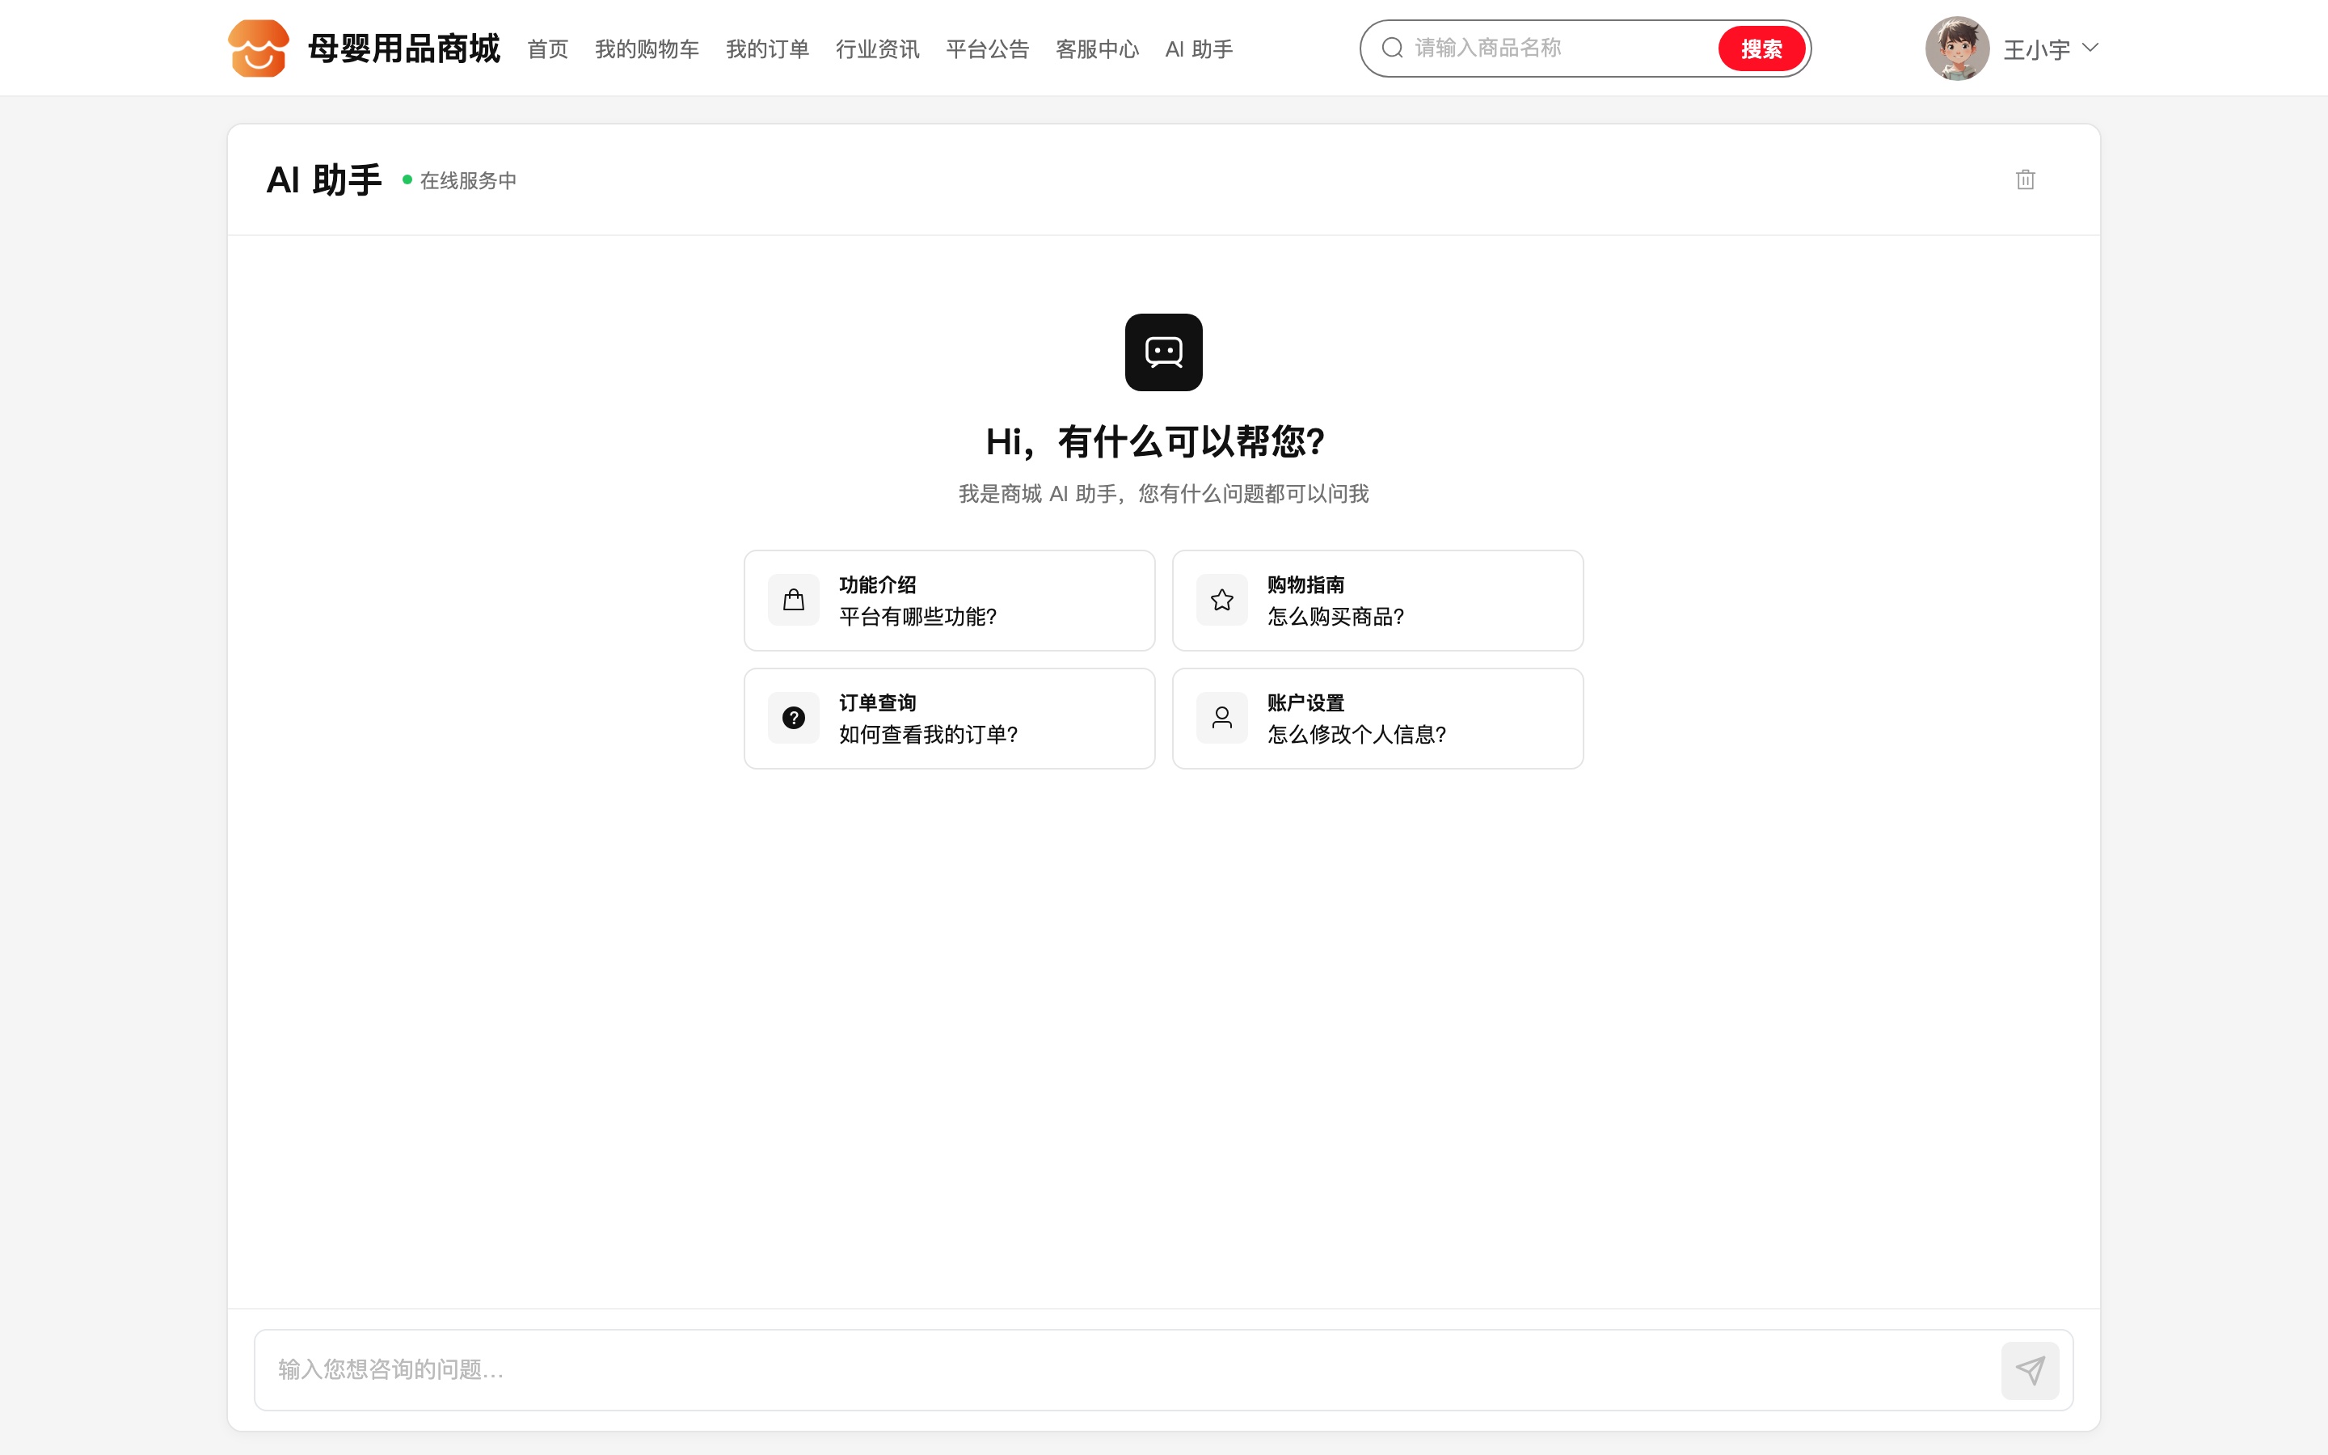Go to 首页 in navigation

pos(548,49)
